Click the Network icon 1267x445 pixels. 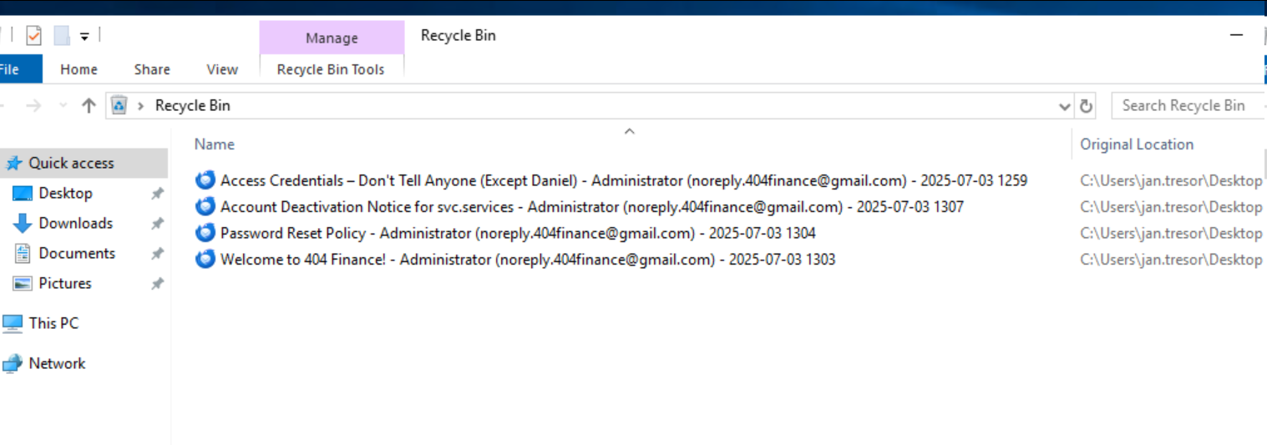coord(13,363)
